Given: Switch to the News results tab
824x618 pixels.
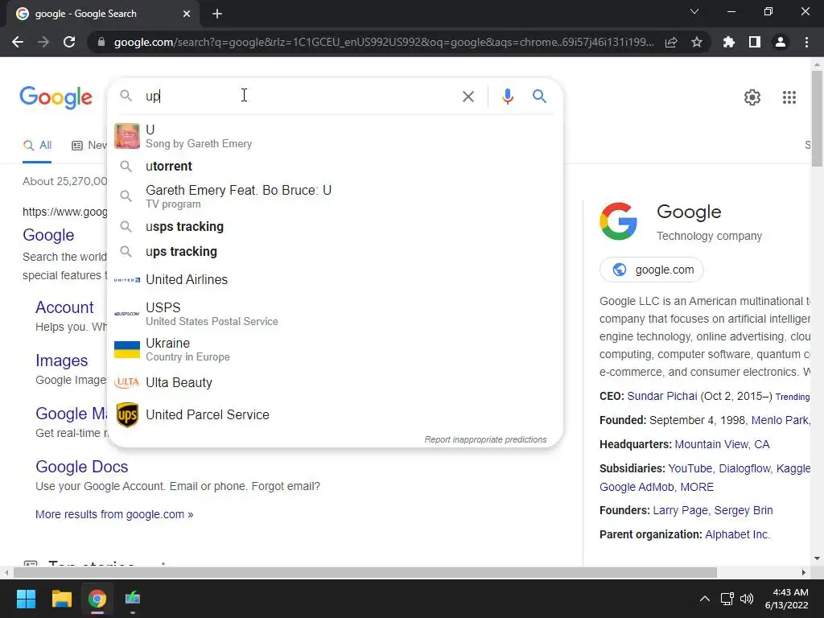Looking at the screenshot, I should (x=89, y=145).
